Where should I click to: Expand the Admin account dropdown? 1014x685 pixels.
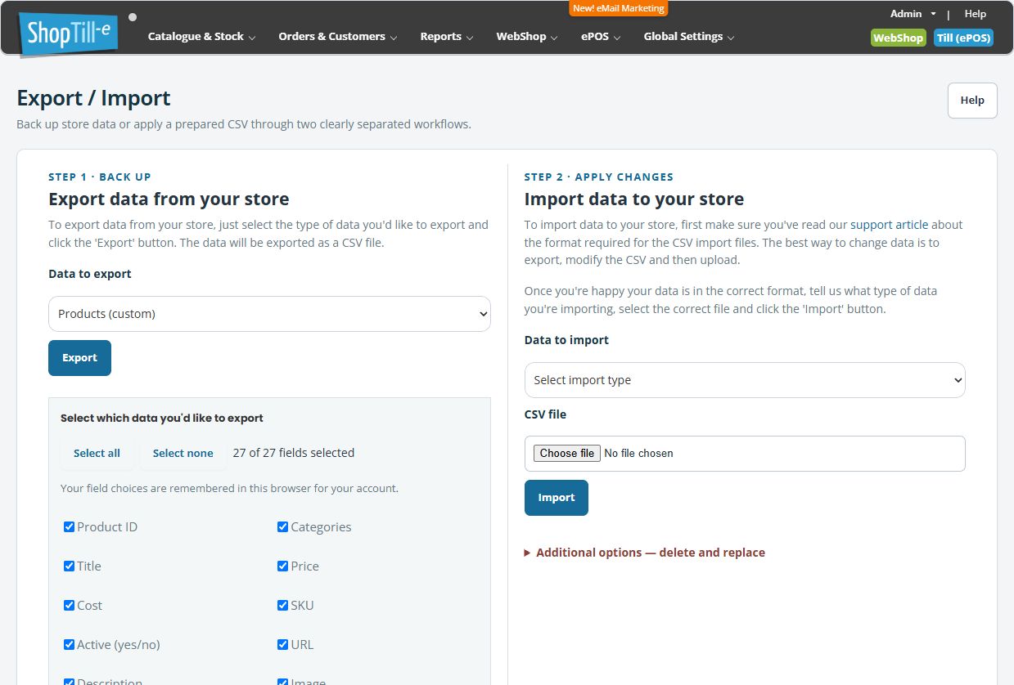pyautogui.click(x=913, y=14)
